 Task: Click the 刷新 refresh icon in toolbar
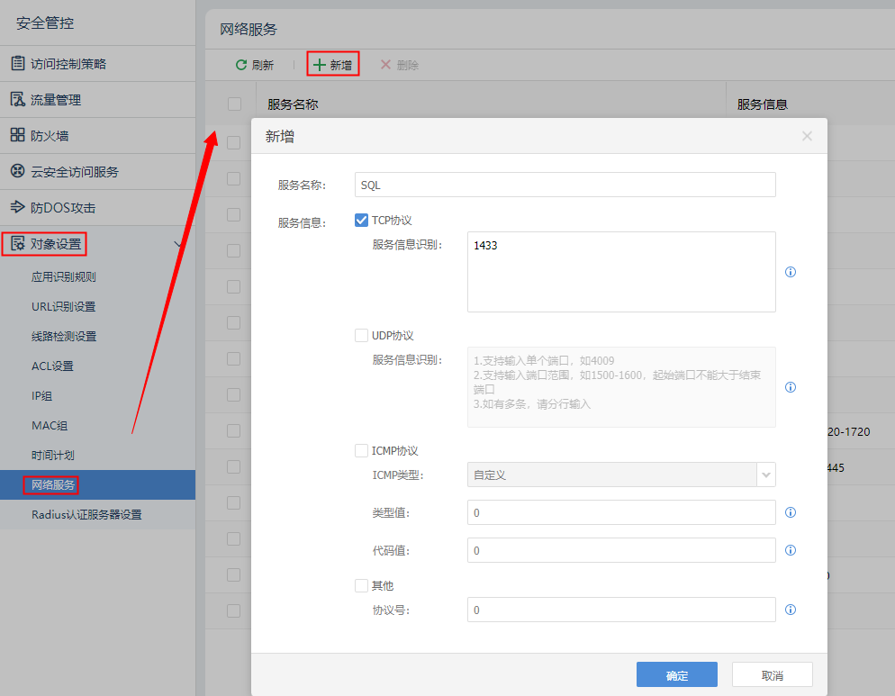coord(241,65)
